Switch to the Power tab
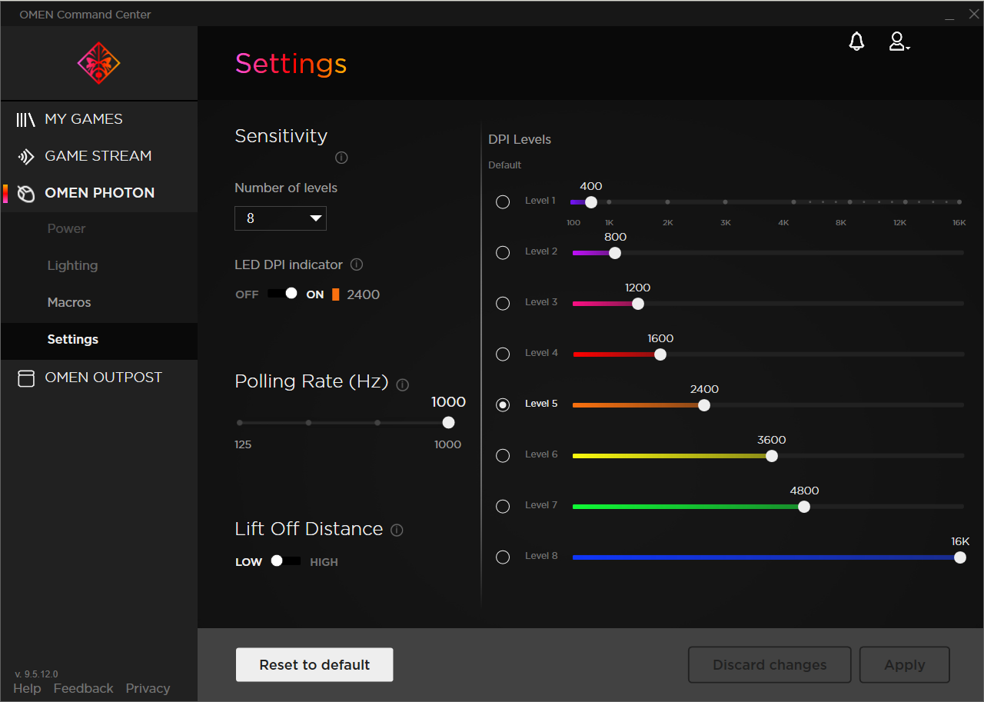Viewport: 984px width, 702px height. 67,228
